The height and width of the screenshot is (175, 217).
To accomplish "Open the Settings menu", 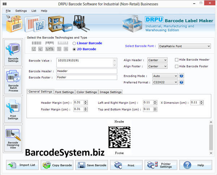I will point(21,11).
